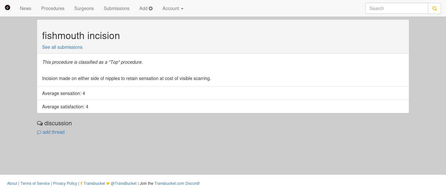Screen dimensions: 446x191
Task: Click the Account dropdown caret arrow
Action: [182, 9]
